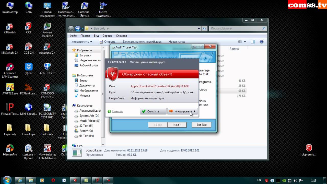Click Exit Test in pcAudit window
Viewport: 327px width, 184px height.
(x=201, y=125)
